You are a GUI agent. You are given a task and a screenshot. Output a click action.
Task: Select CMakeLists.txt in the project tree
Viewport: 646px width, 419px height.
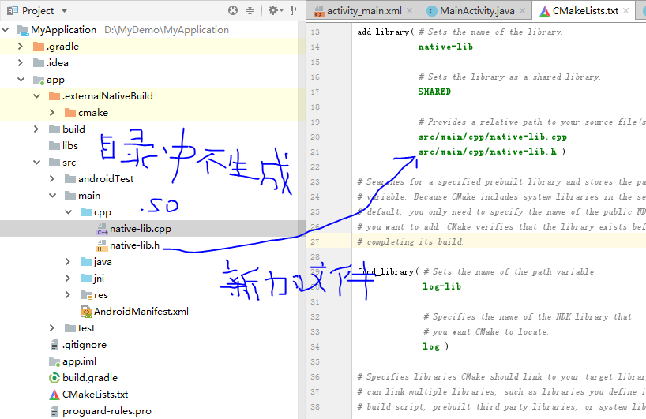click(96, 395)
